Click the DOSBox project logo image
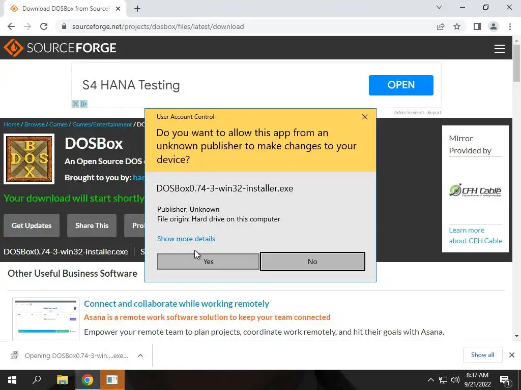Image resolution: width=521 pixels, height=390 pixels. [29, 159]
